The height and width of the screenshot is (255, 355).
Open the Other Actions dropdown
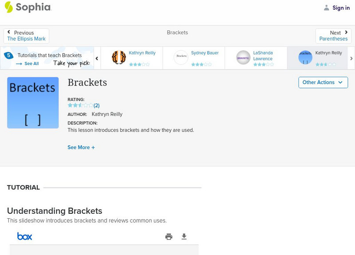[x=323, y=82]
